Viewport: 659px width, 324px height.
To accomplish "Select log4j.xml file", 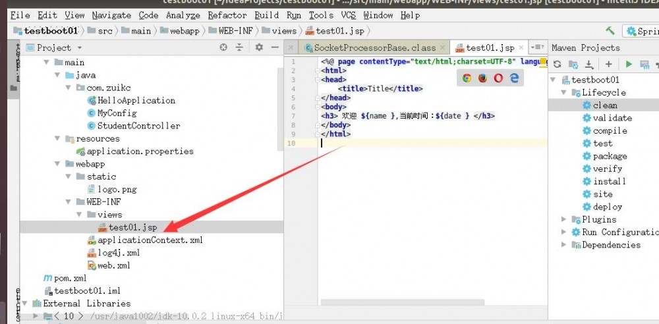I will [119, 253].
